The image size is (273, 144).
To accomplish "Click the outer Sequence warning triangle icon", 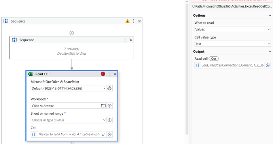I will pos(127,21).
